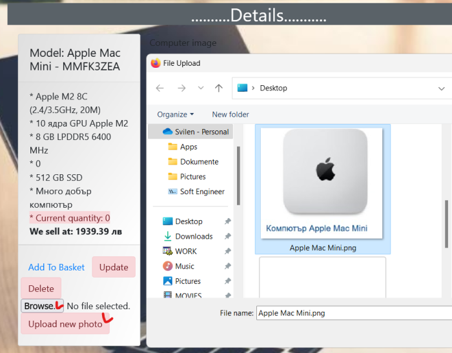This screenshot has width=452, height=353.
Task: Click Desktop in the address breadcrumb
Action: click(273, 88)
